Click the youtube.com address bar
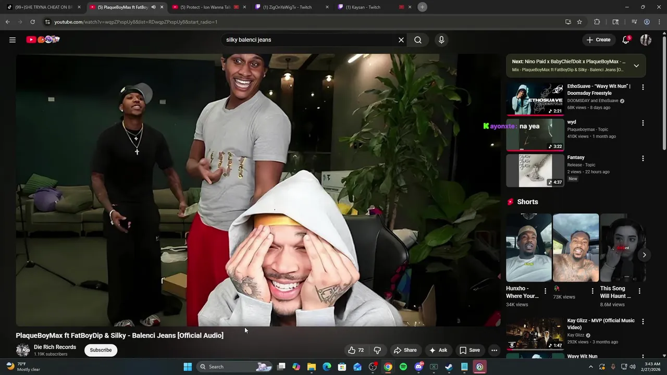667x375 pixels. point(302,22)
